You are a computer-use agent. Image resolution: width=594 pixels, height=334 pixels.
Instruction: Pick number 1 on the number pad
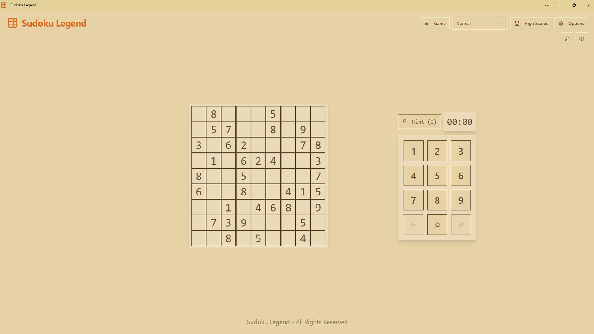(x=413, y=151)
